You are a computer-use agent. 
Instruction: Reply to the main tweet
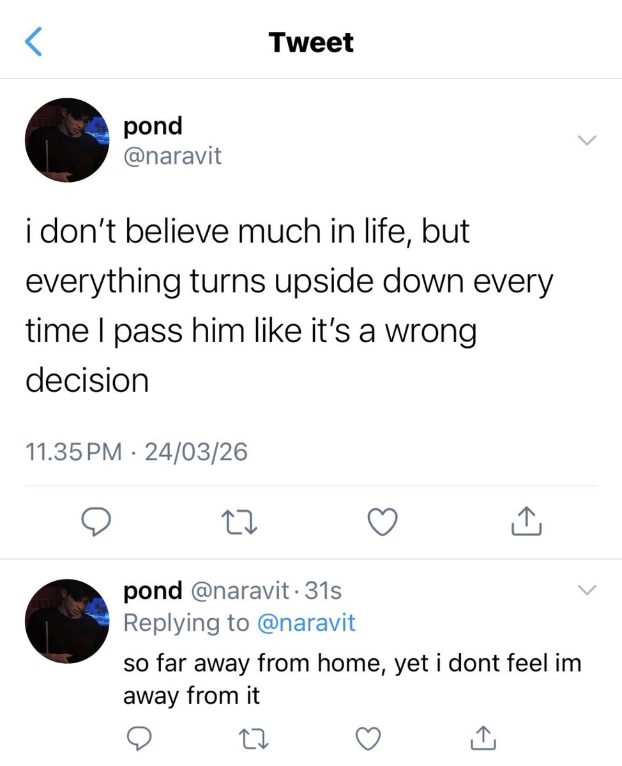pyautogui.click(x=96, y=523)
